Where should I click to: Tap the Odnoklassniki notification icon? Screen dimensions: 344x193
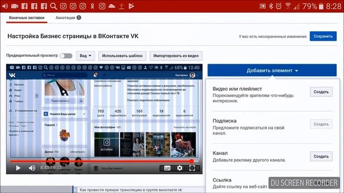[92, 6]
